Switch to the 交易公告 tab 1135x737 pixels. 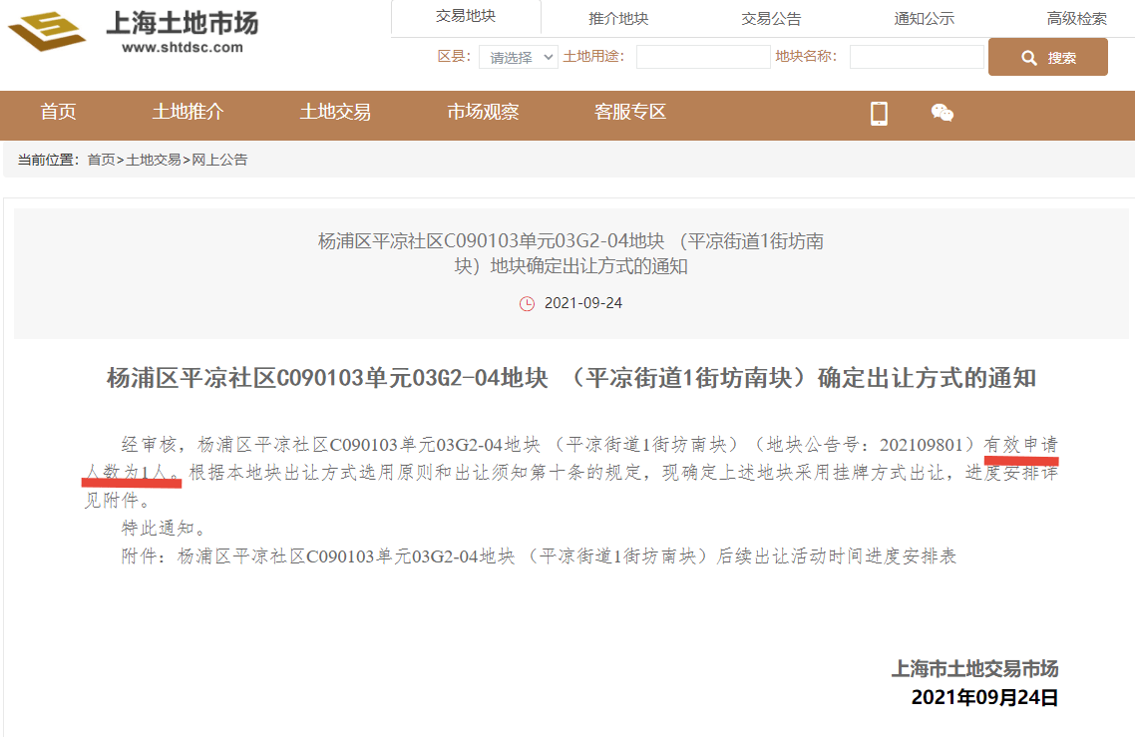(x=771, y=19)
